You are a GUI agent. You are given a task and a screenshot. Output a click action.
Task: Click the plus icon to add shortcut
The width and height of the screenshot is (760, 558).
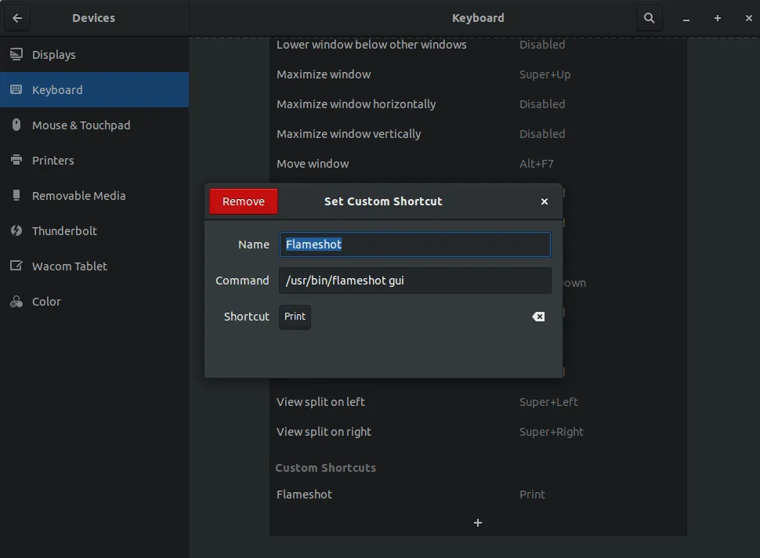click(478, 523)
